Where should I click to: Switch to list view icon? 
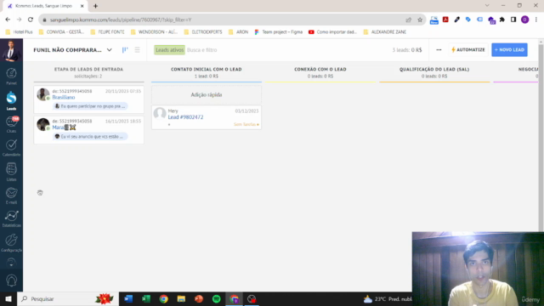(138, 50)
